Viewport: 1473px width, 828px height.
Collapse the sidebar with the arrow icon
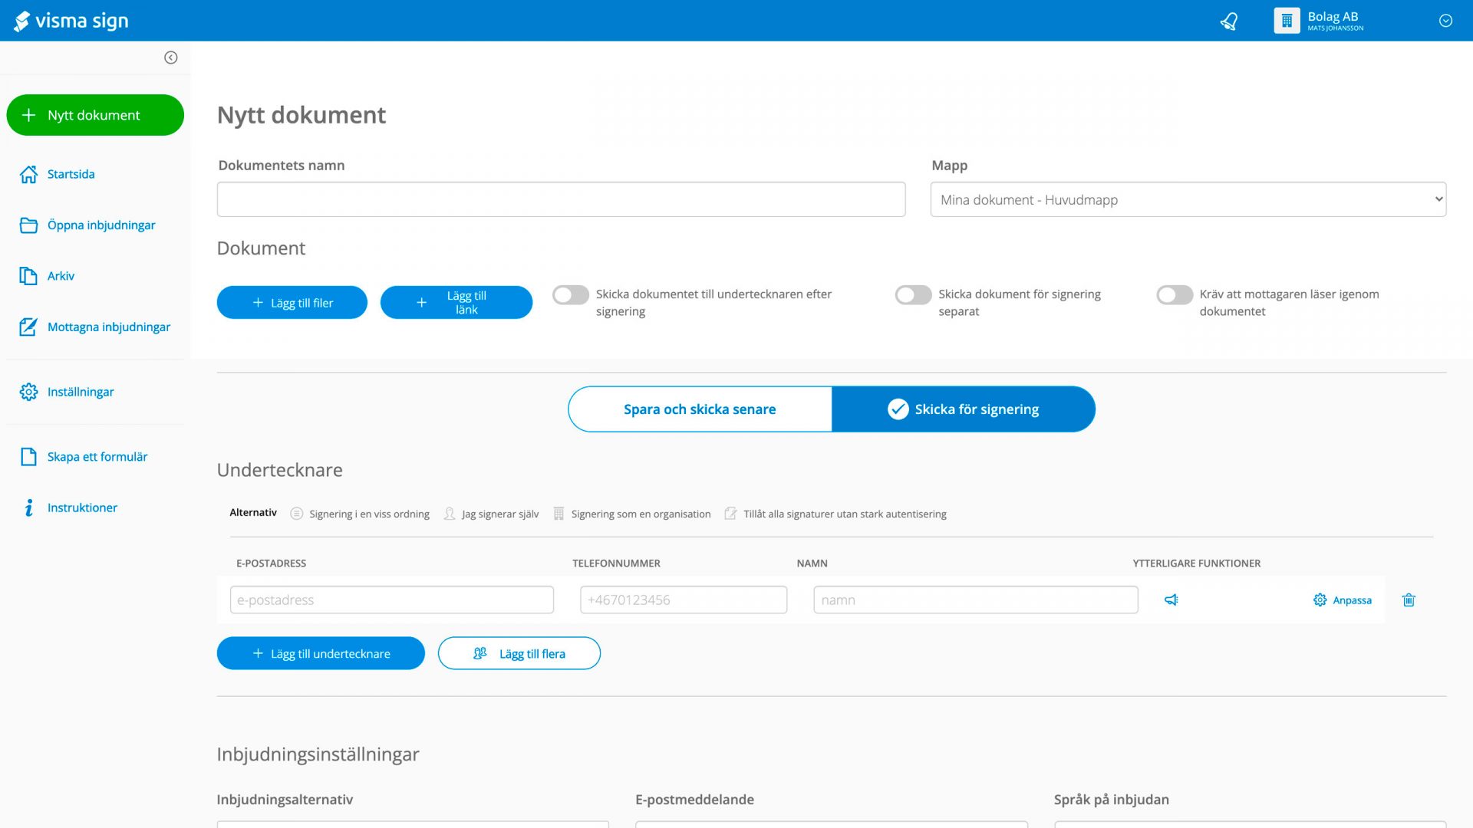[170, 58]
